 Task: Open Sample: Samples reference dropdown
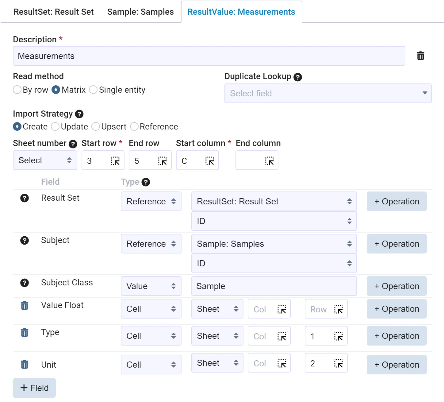coord(274,244)
